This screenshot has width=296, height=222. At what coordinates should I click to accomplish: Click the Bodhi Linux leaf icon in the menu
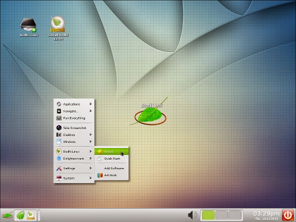coord(59,151)
